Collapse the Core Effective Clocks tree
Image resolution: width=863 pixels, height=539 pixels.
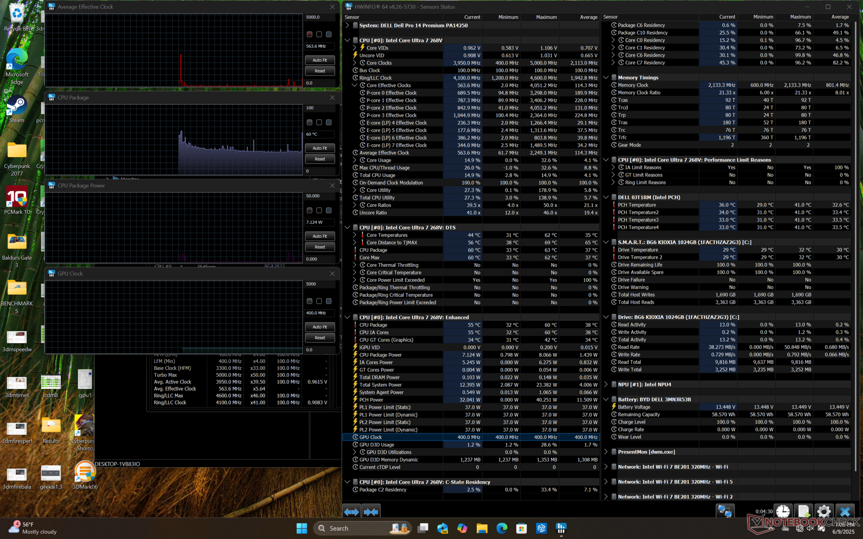(x=355, y=85)
